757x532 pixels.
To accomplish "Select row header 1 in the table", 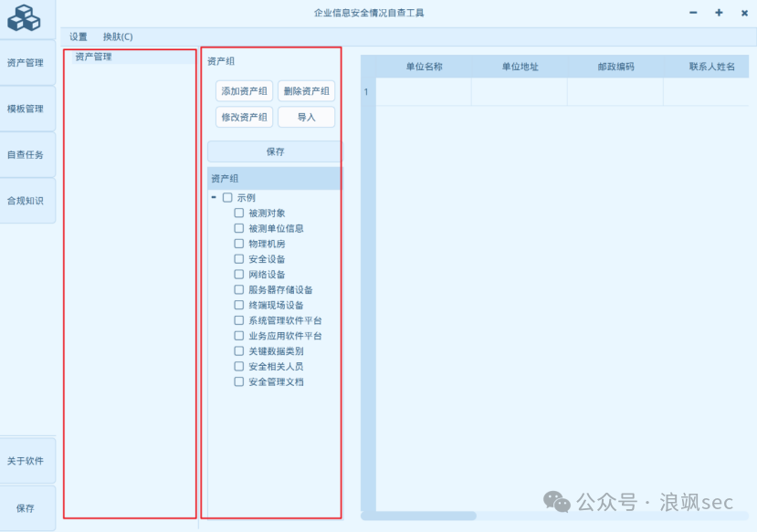I will coord(368,91).
